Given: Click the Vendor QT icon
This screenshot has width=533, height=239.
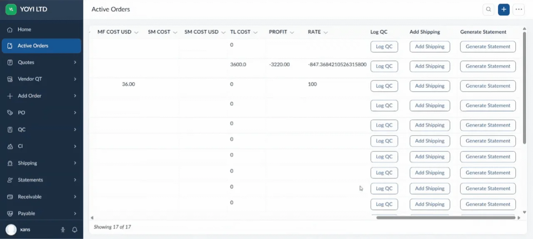Looking at the screenshot, I should point(10,79).
